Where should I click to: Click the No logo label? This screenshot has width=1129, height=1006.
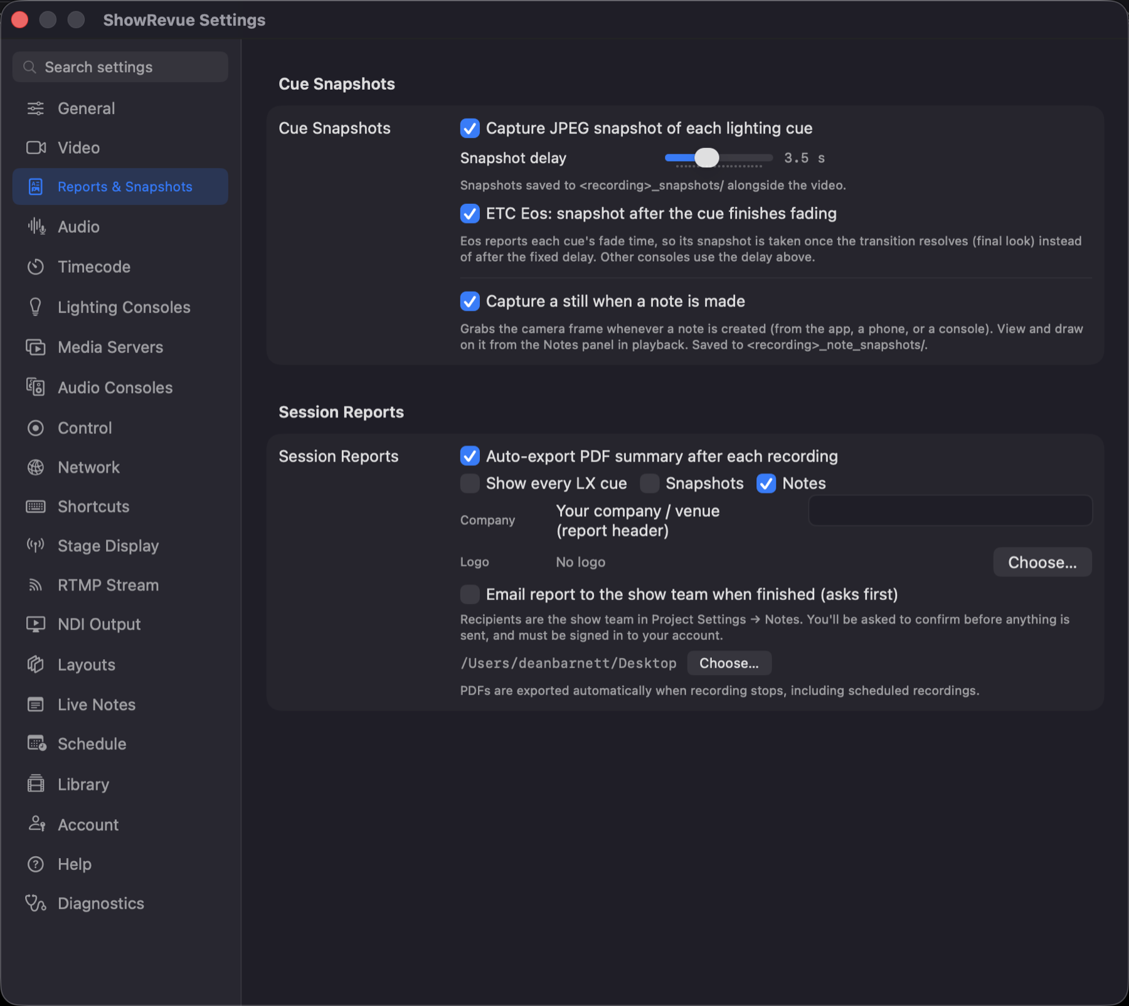(x=581, y=562)
